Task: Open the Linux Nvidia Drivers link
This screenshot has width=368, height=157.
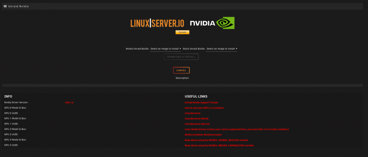Action: point(237,129)
